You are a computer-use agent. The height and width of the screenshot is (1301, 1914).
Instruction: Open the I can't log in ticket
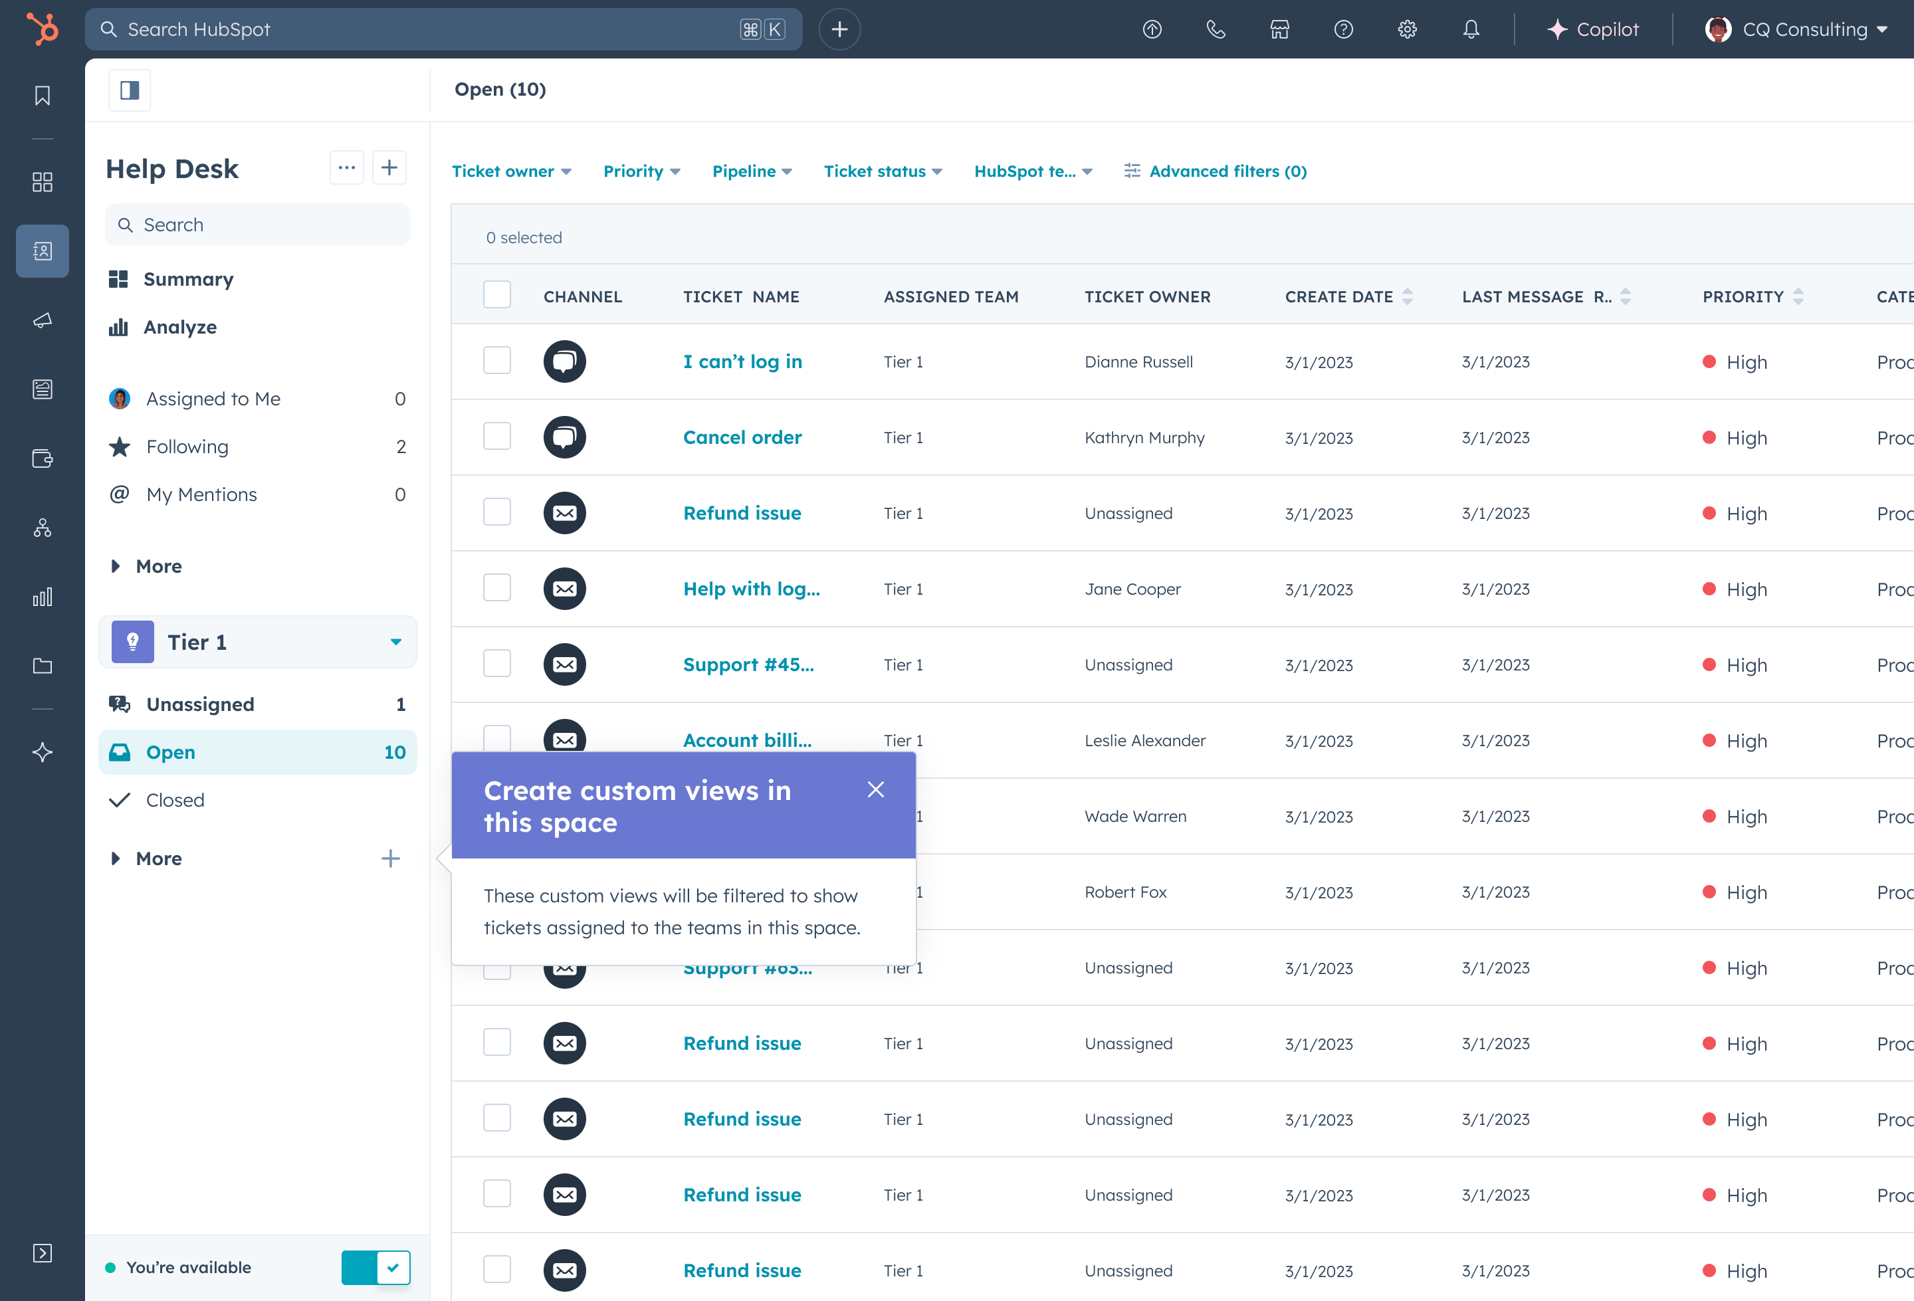[x=742, y=361]
